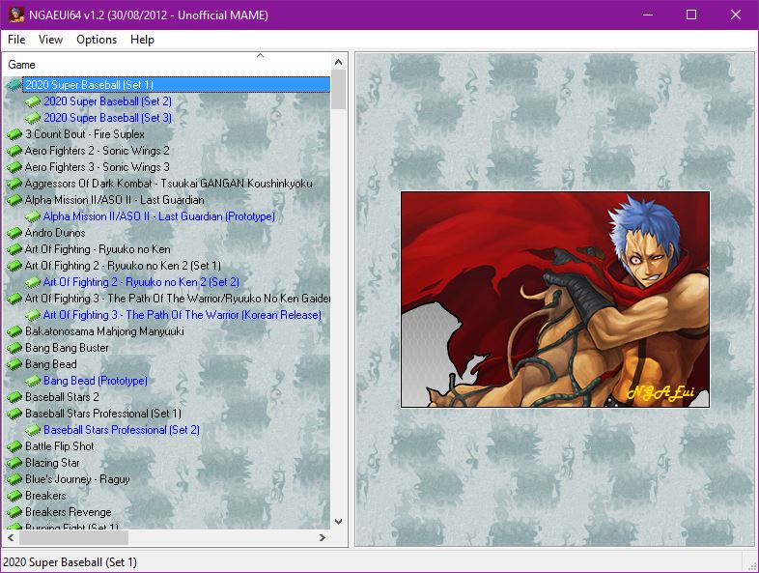Click the chip icon beside Bang Bead parent entry
Viewport: 759px width, 573px height.
14,364
